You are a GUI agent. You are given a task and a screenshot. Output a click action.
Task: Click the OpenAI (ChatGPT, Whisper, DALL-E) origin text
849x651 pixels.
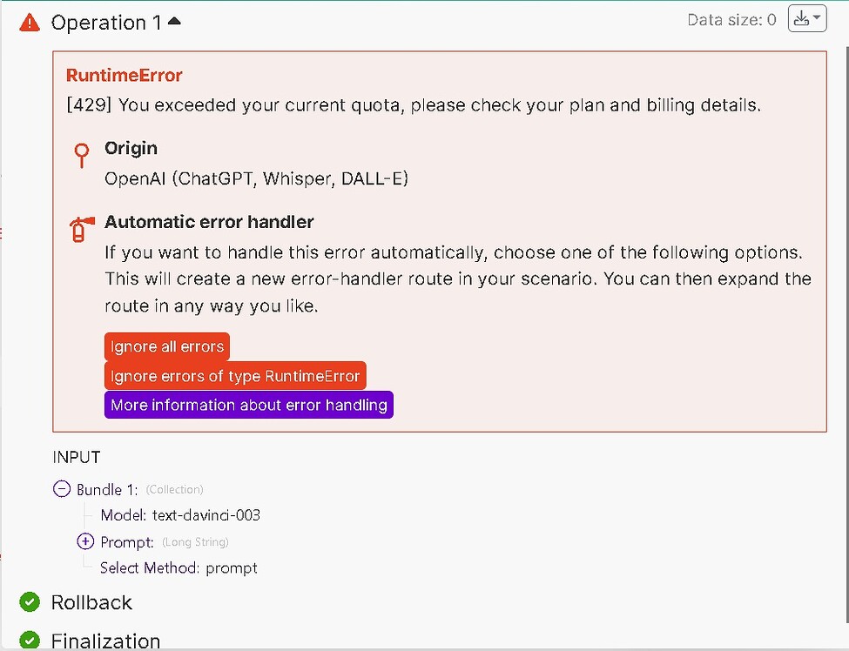point(257,178)
